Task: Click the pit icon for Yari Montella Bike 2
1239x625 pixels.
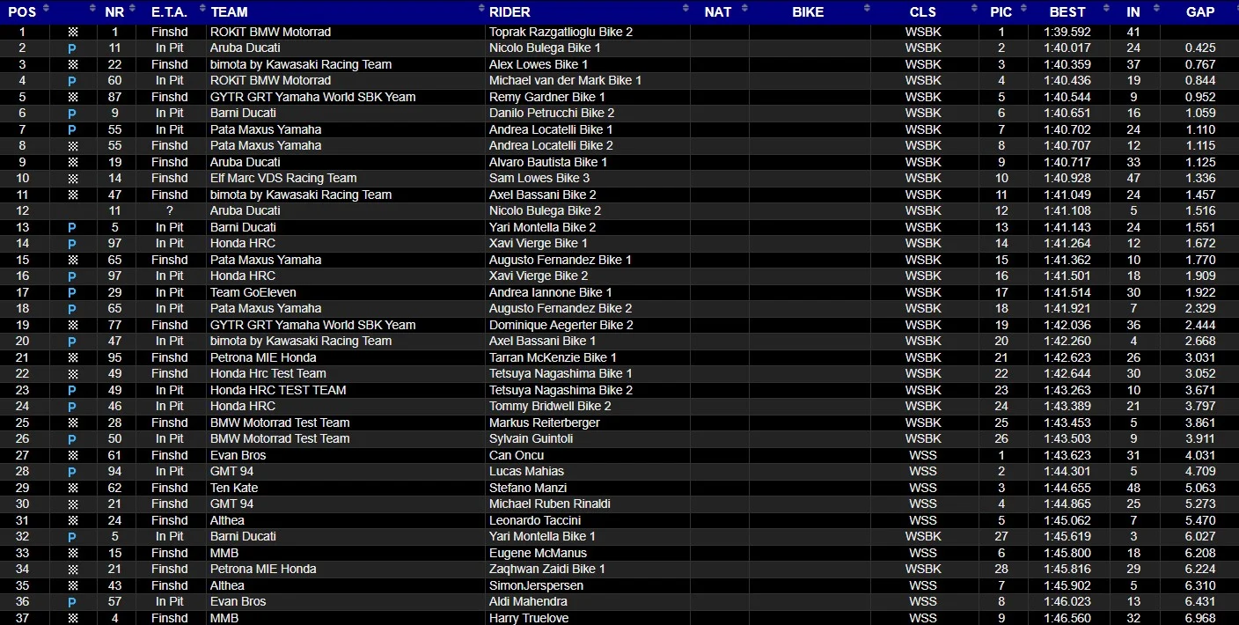Action: tap(72, 227)
